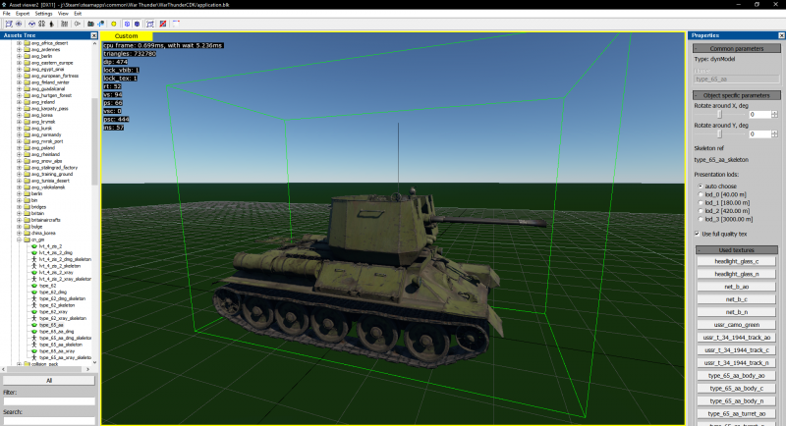This screenshot has height=426, width=786.
Task: Click the Rotate around X spinner arrows
Action: 774,115
